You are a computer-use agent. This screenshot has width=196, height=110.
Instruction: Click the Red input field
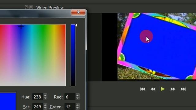click(70, 97)
